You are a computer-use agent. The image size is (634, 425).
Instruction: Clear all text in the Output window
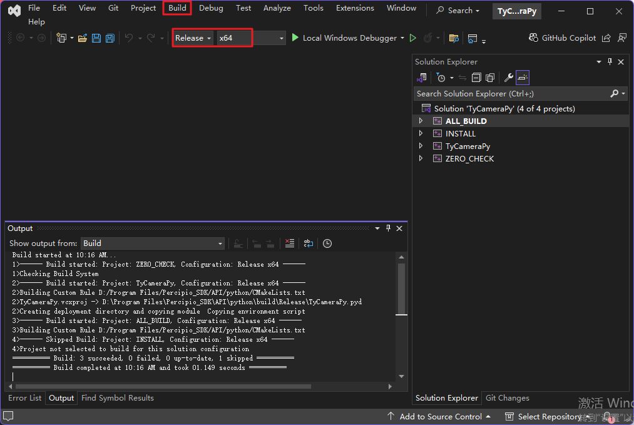click(289, 243)
